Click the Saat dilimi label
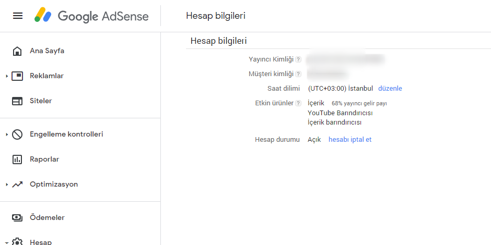This screenshot has height=245, width=491. click(x=284, y=89)
